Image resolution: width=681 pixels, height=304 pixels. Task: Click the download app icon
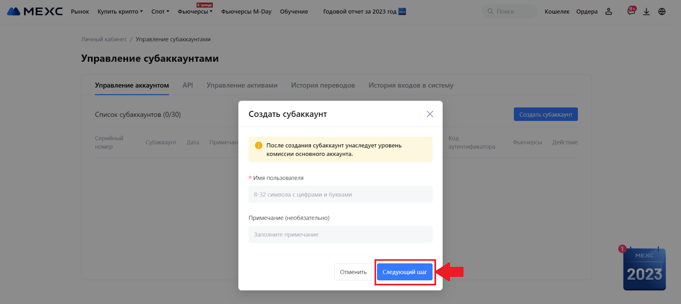click(647, 11)
